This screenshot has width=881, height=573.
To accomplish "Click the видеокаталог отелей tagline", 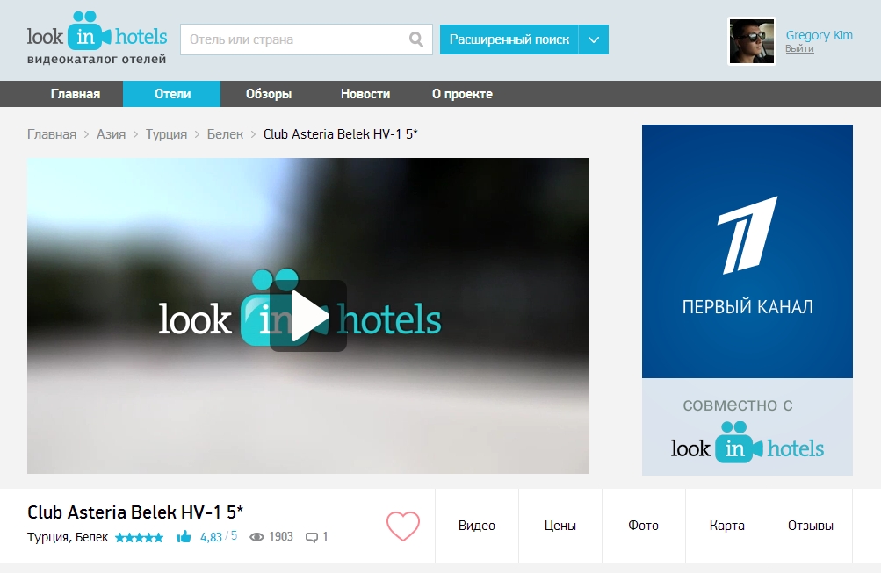I will [97, 59].
